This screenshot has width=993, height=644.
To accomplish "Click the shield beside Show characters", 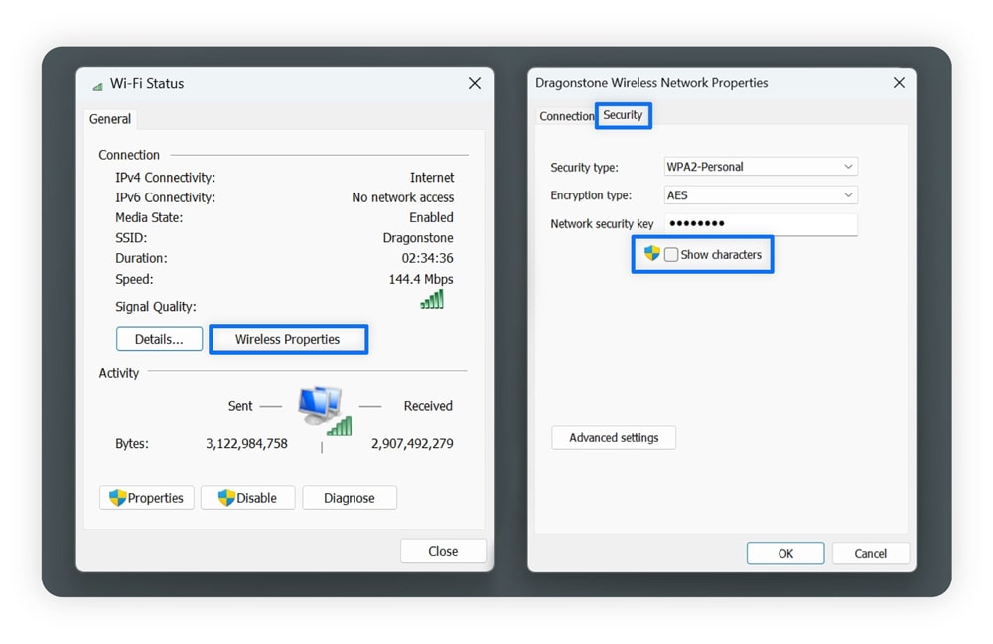I will (x=651, y=253).
